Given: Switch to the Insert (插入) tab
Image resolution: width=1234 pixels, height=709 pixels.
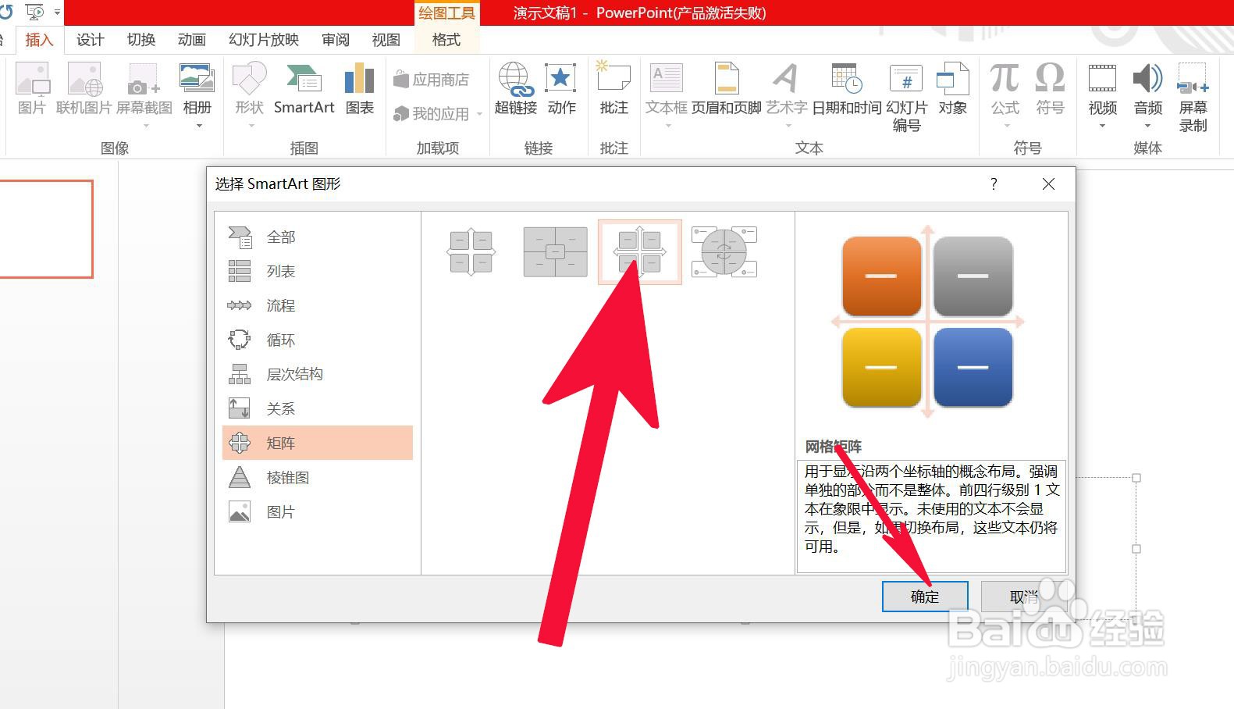Looking at the screenshot, I should pos(39,40).
